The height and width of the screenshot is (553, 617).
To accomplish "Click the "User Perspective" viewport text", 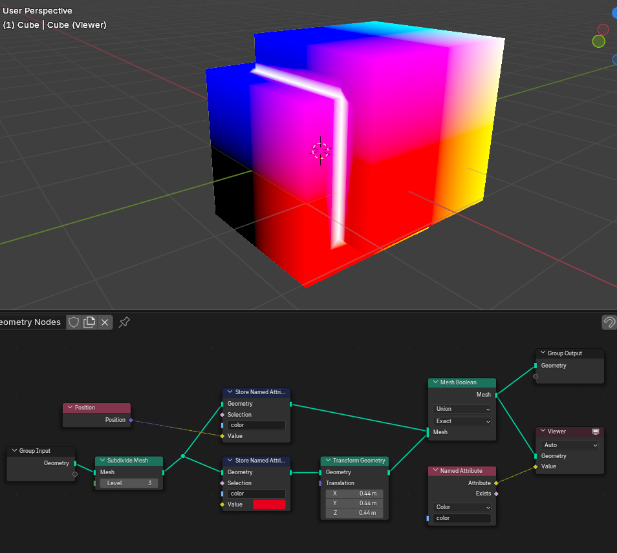I will coord(38,10).
